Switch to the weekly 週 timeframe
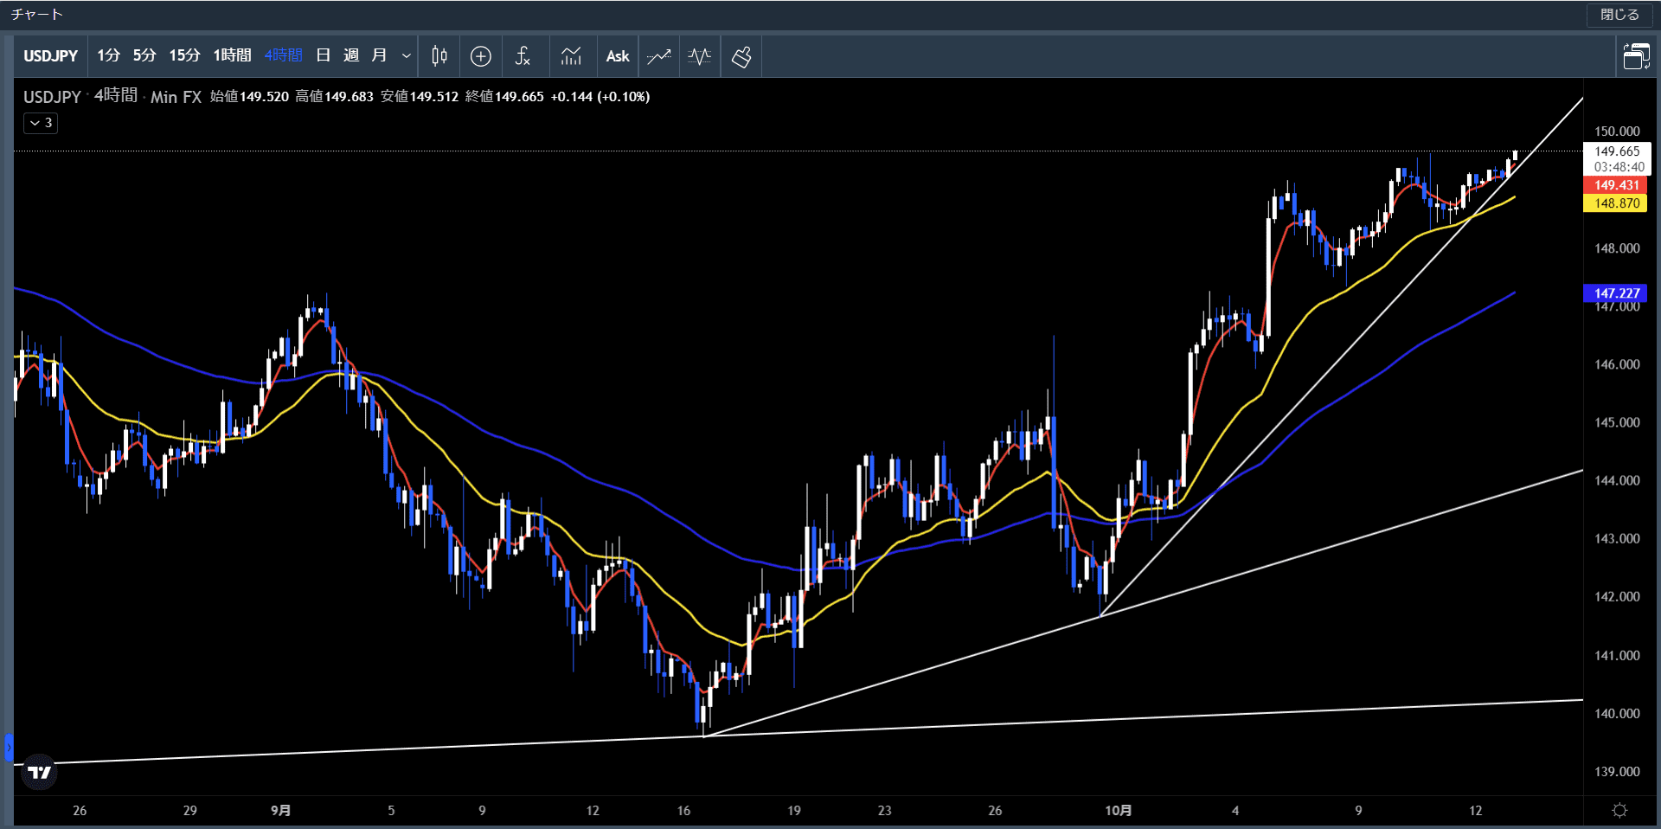 [x=351, y=56]
